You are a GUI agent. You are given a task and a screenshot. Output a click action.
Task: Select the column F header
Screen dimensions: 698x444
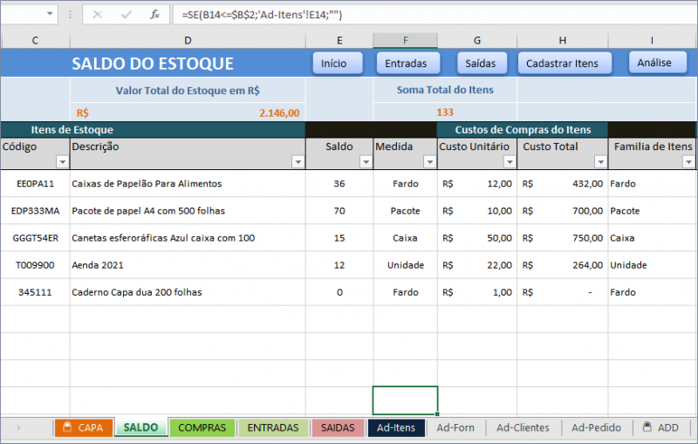coord(405,40)
